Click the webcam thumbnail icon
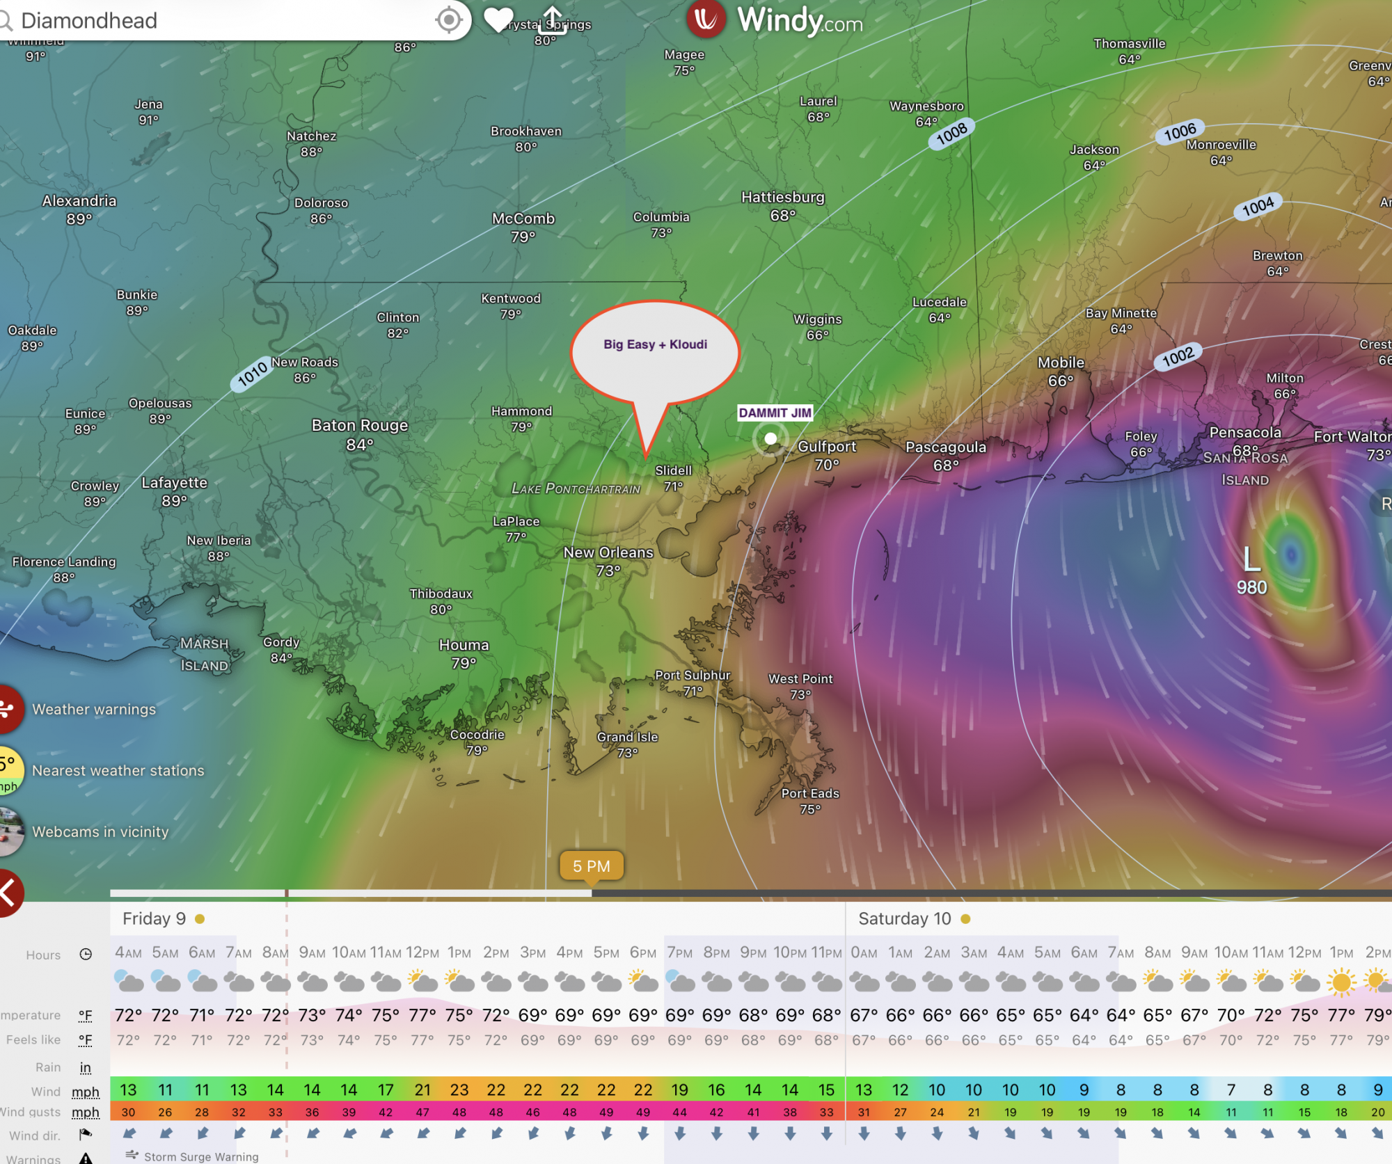Image resolution: width=1392 pixels, height=1164 pixels. click(x=10, y=831)
